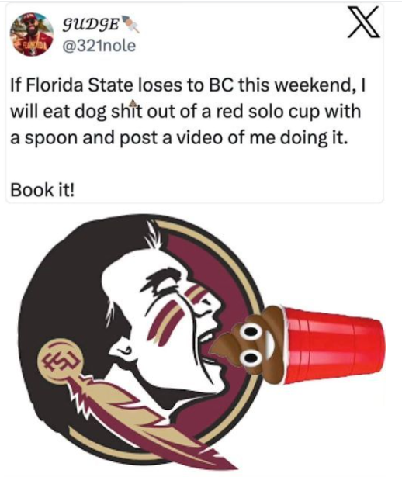This screenshot has width=402, height=477.
Task: Click the tiny poop emoji above 'shit'
Action: click(133, 103)
